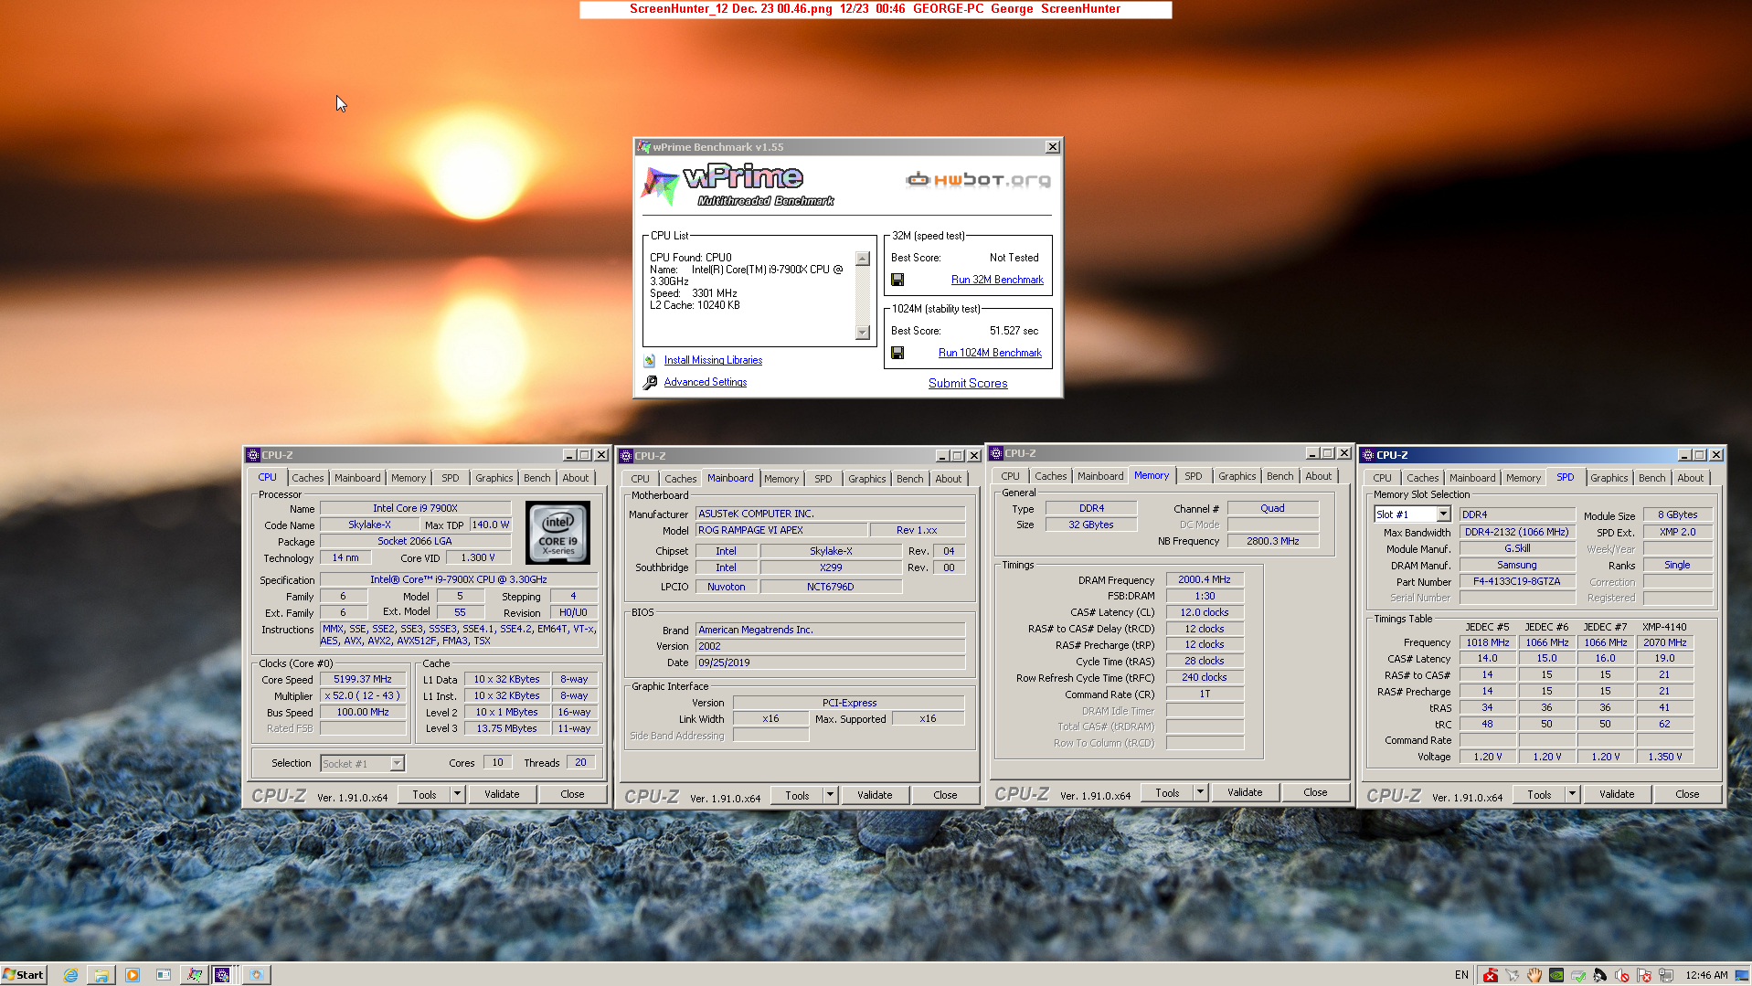The height and width of the screenshot is (986, 1752).
Task: Click Validate in the Memory window
Action: click(x=1245, y=792)
